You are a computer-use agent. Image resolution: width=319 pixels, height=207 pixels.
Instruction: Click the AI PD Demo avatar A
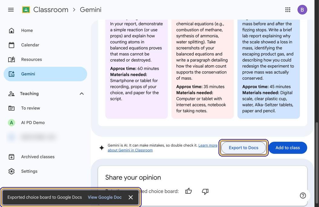(x=12, y=123)
